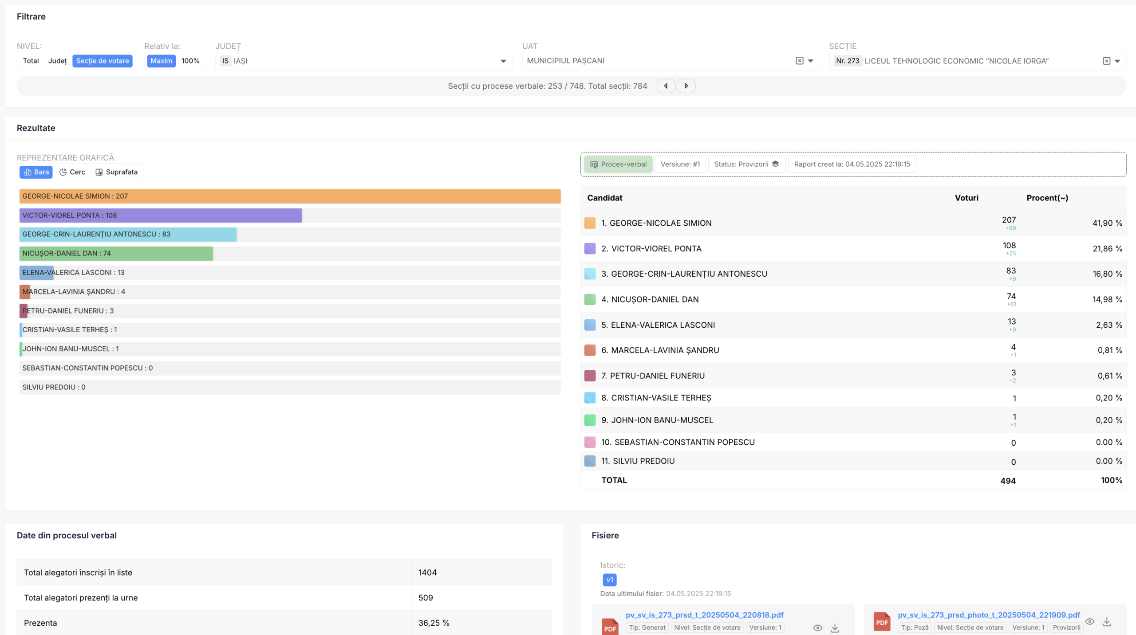Viewport: 1136px width, 635px height.
Task: Switch chart to Cerc view
Action: click(72, 172)
